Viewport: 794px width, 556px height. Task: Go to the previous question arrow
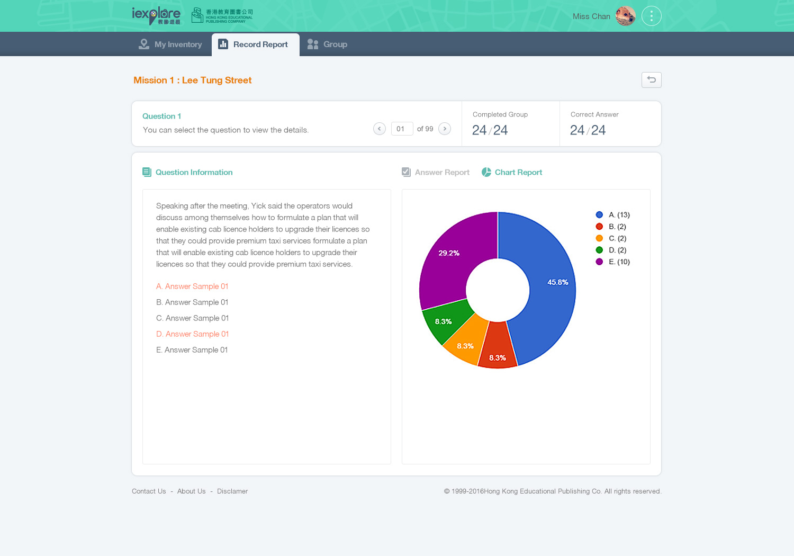click(x=379, y=129)
